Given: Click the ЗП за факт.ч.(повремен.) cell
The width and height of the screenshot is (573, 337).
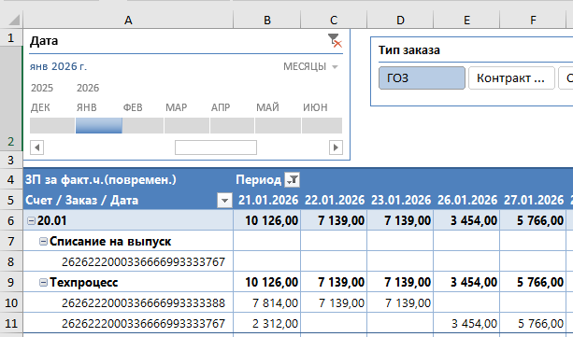Looking at the screenshot, I should [x=128, y=179].
